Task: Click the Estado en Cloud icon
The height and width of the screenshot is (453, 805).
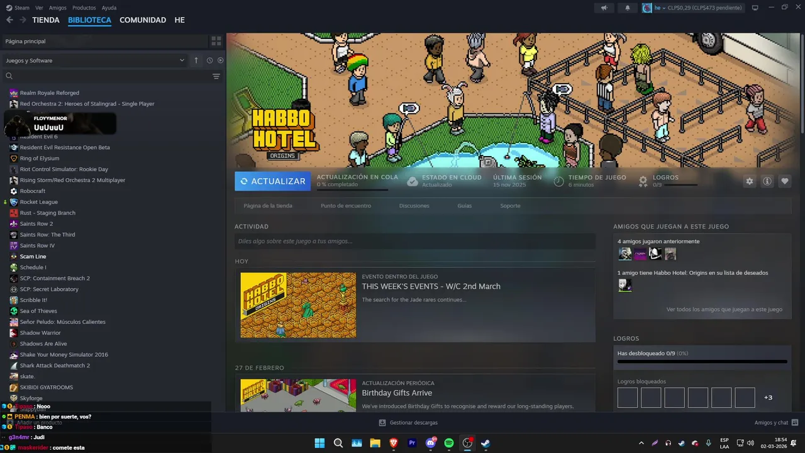Action: pos(413,181)
